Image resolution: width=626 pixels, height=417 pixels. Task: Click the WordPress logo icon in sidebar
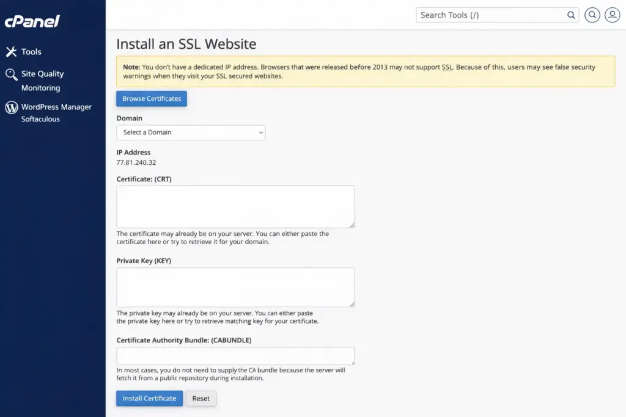11,107
